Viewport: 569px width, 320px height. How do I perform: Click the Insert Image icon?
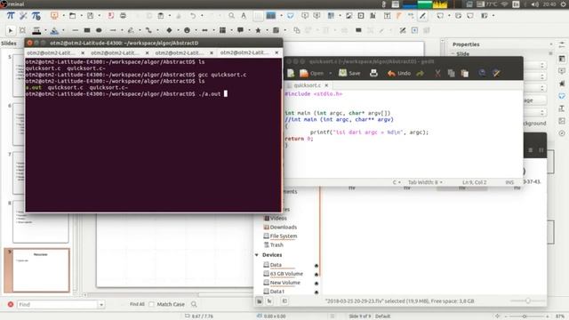(349, 16)
